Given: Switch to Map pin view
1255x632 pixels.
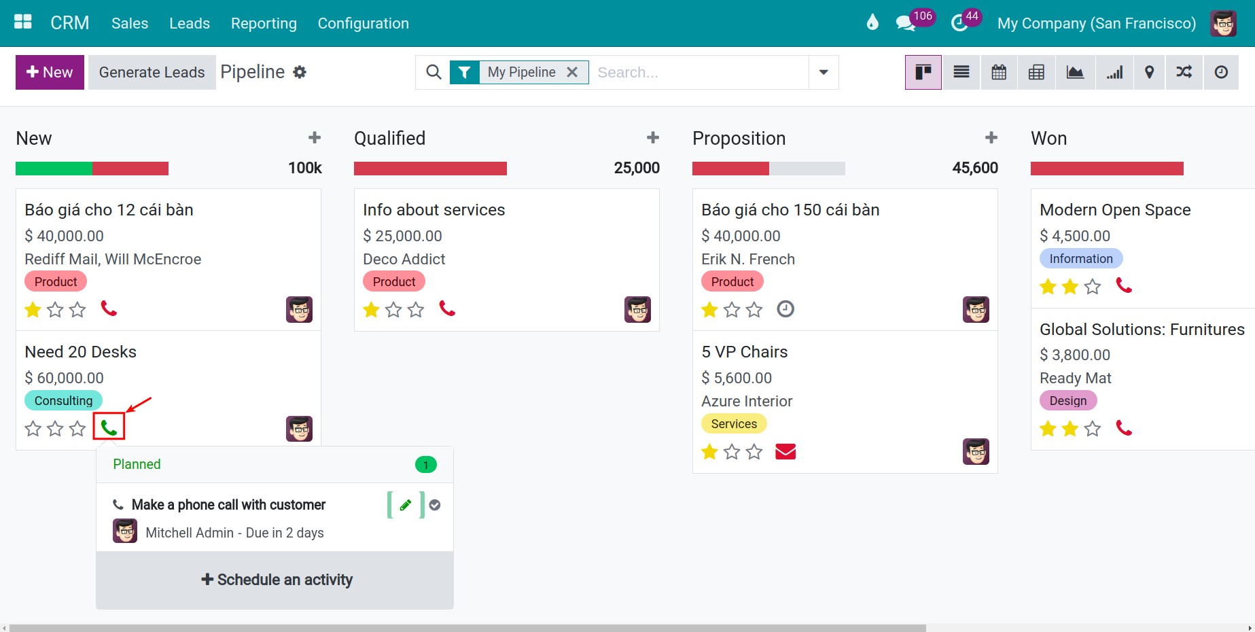Looking at the screenshot, I should pyautogui.click(x=1150, y=72).
